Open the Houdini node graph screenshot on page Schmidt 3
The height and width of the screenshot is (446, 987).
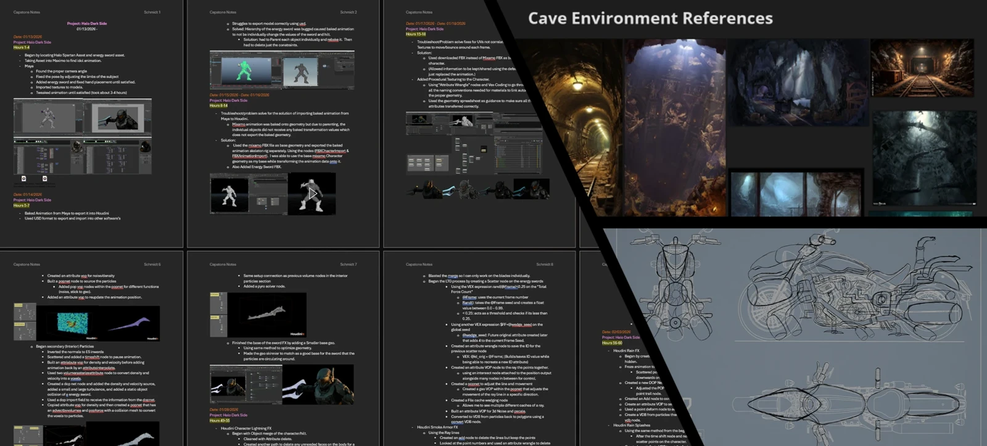[x=474, y=143]
